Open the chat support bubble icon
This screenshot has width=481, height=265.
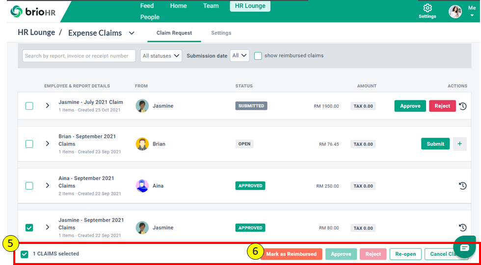(464, 247)
